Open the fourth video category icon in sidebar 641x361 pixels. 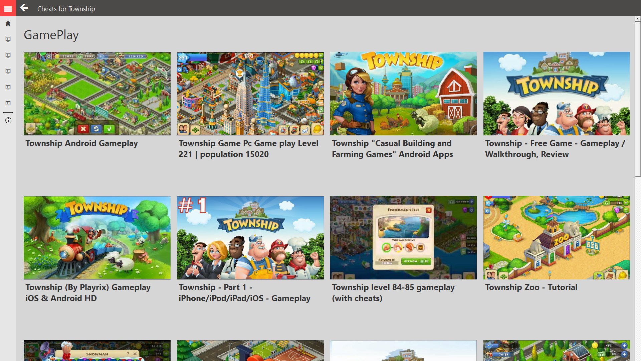pyautogui.click(x=8, y=88)
